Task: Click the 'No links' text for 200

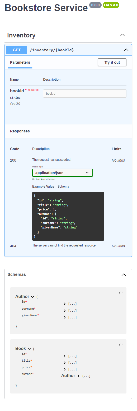Action: tap(118, 160)
